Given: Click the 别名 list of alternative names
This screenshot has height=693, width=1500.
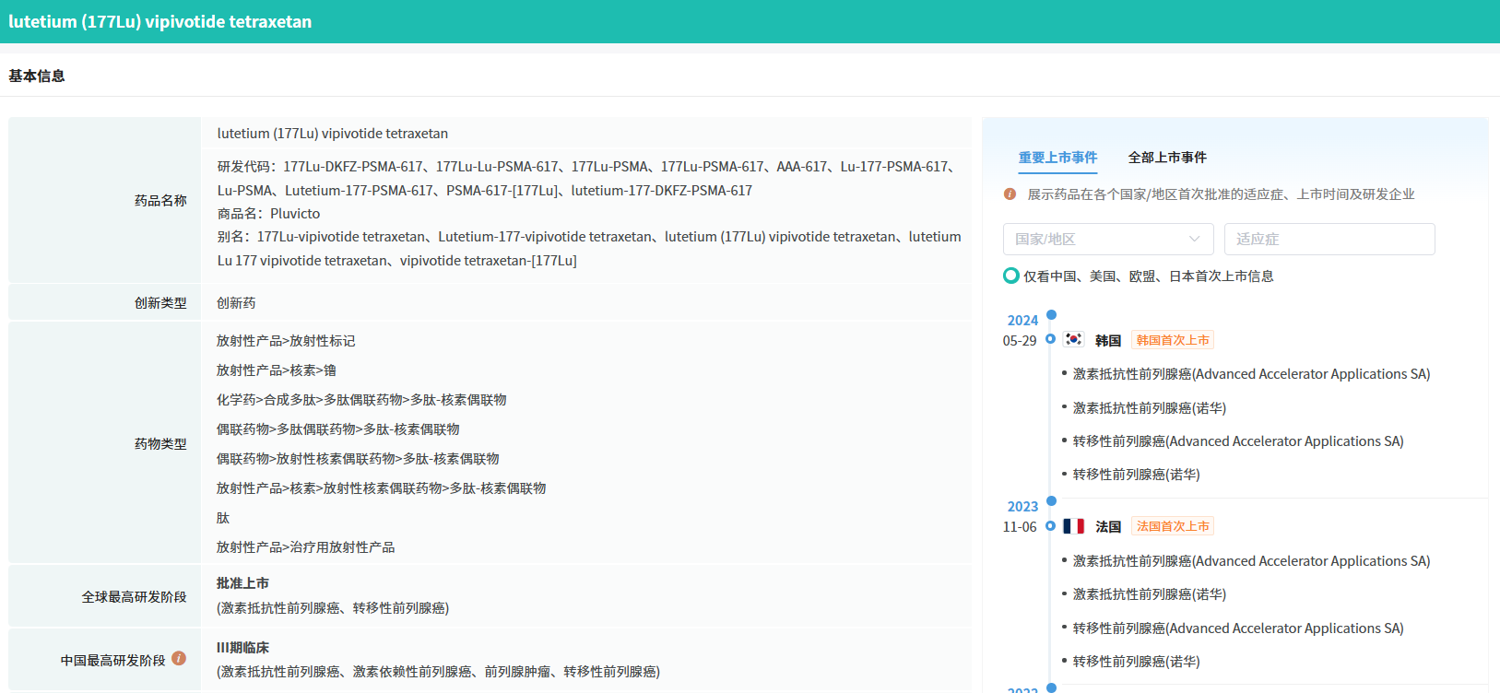Looking at the screenshot, I should click(590, 249).
